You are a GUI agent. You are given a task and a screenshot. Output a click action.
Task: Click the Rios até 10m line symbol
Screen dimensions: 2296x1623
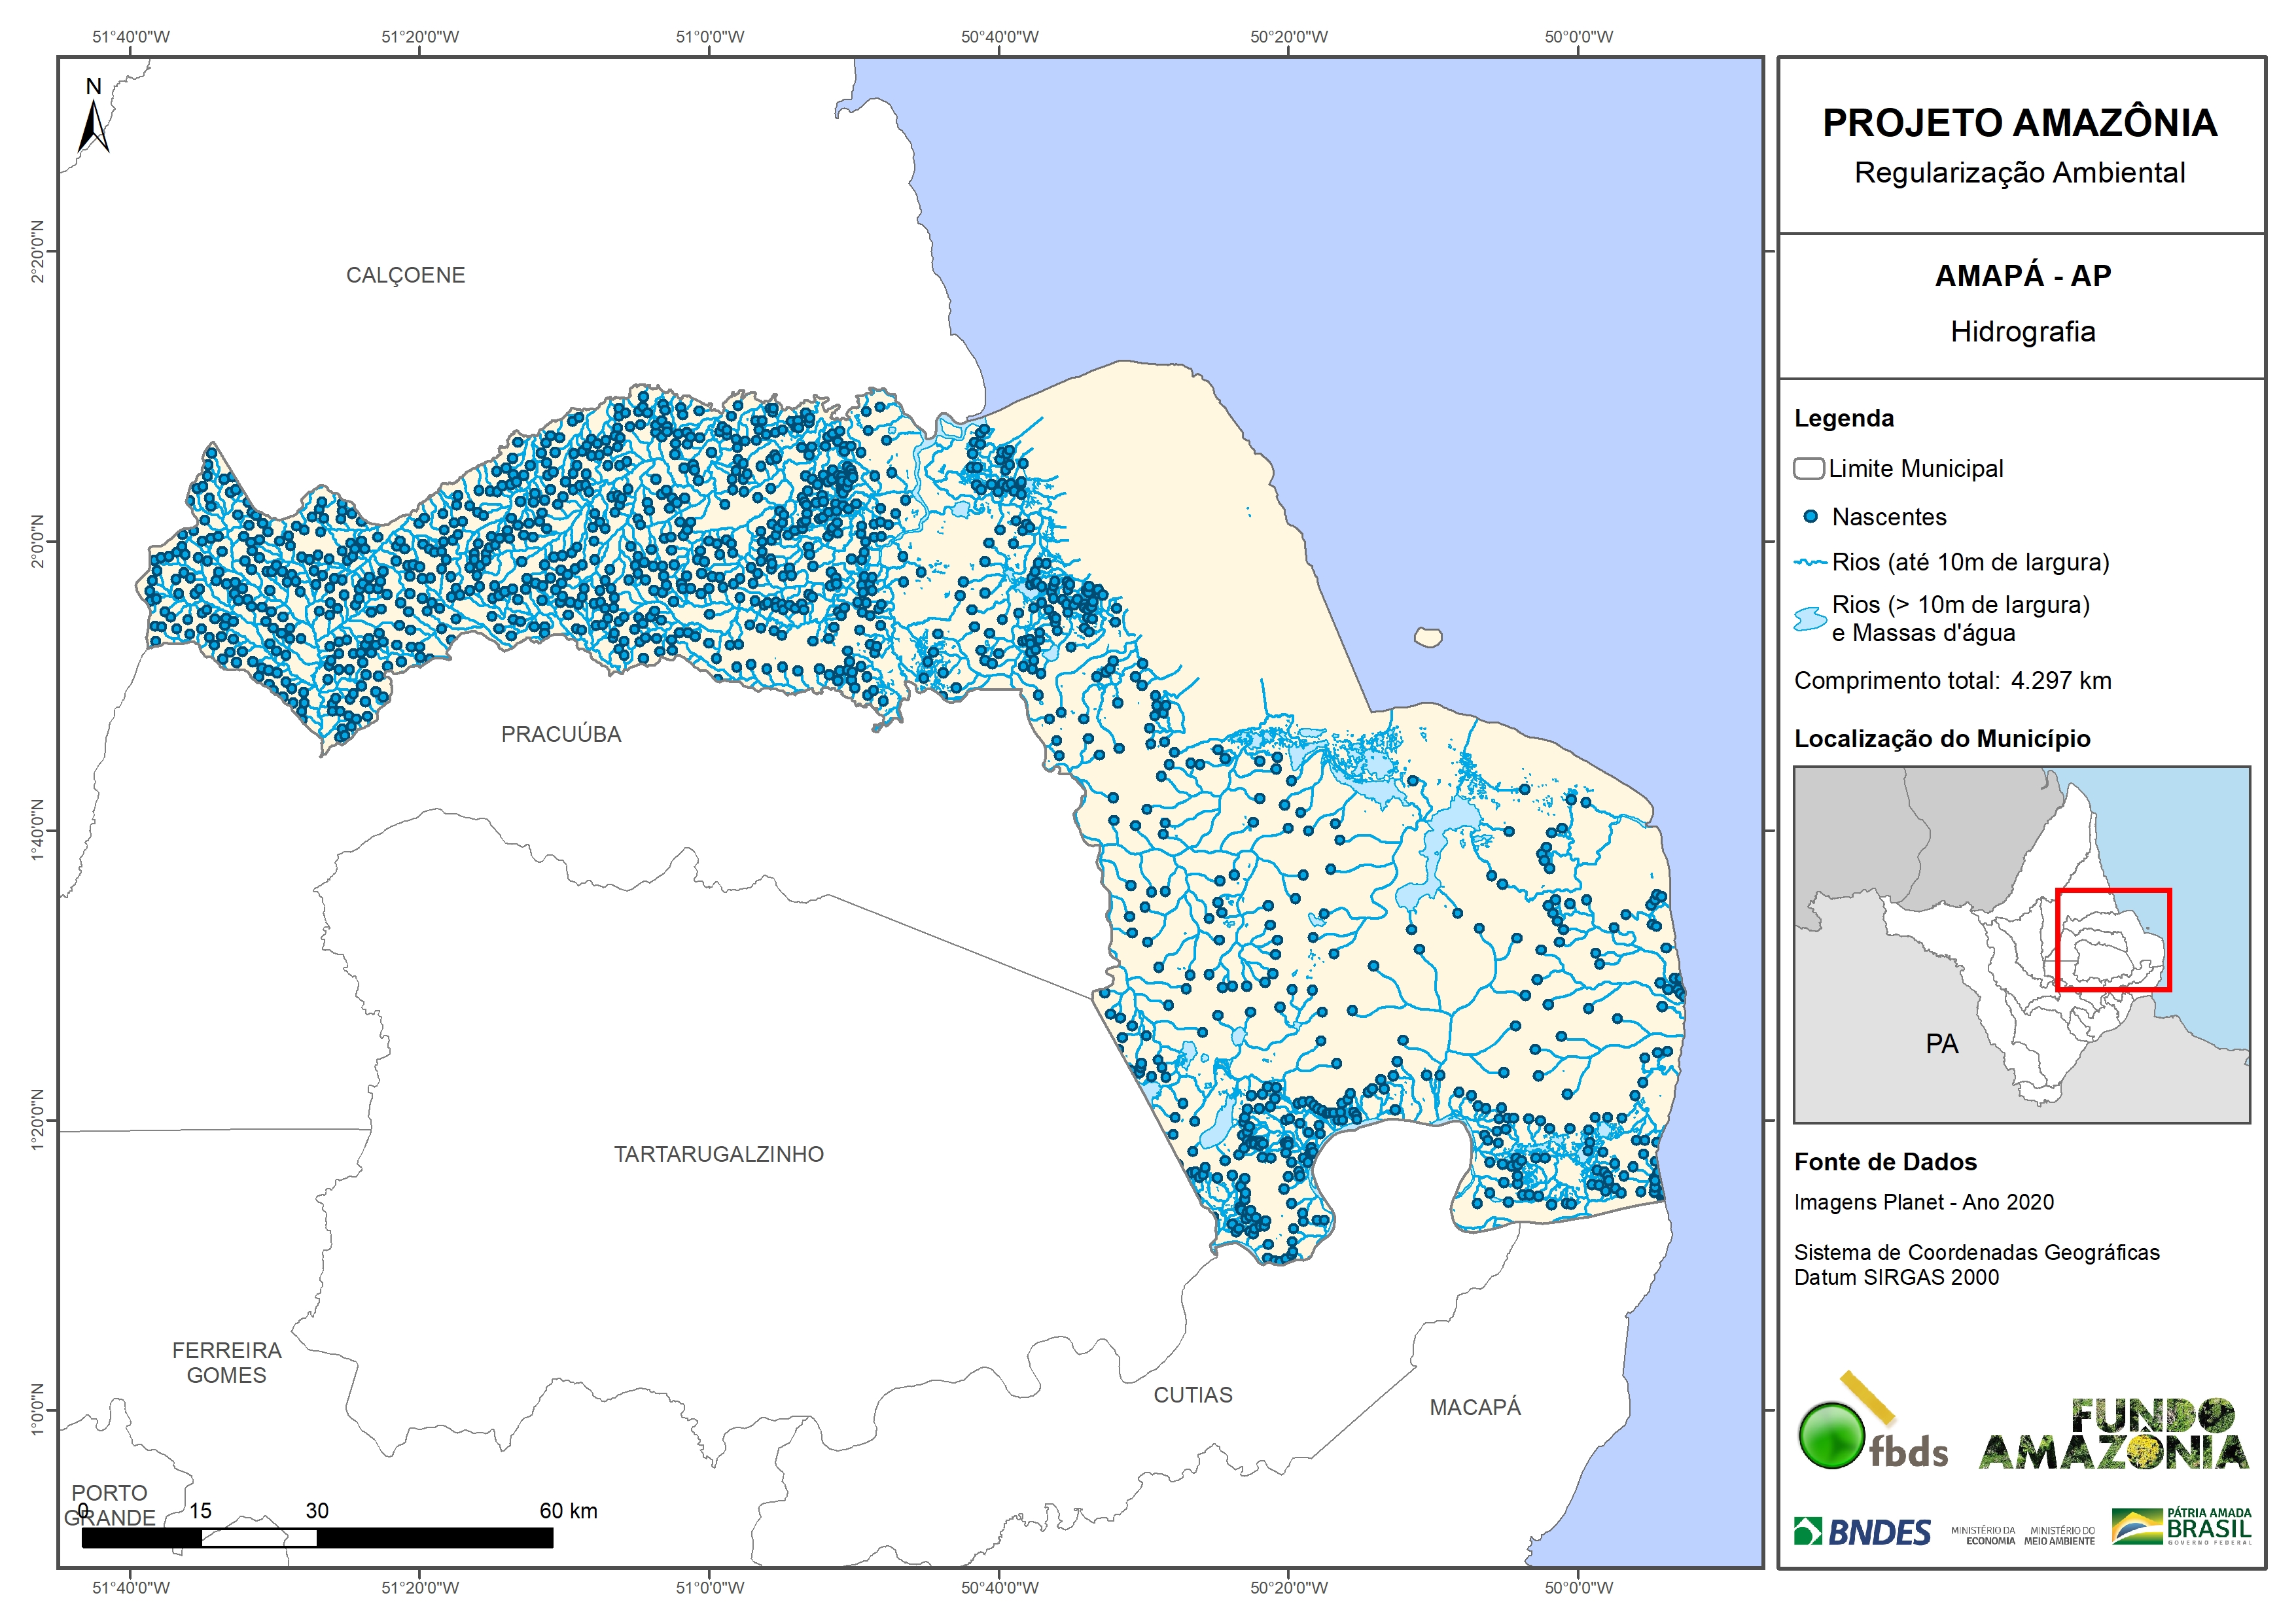click(x=1810, y=563)
